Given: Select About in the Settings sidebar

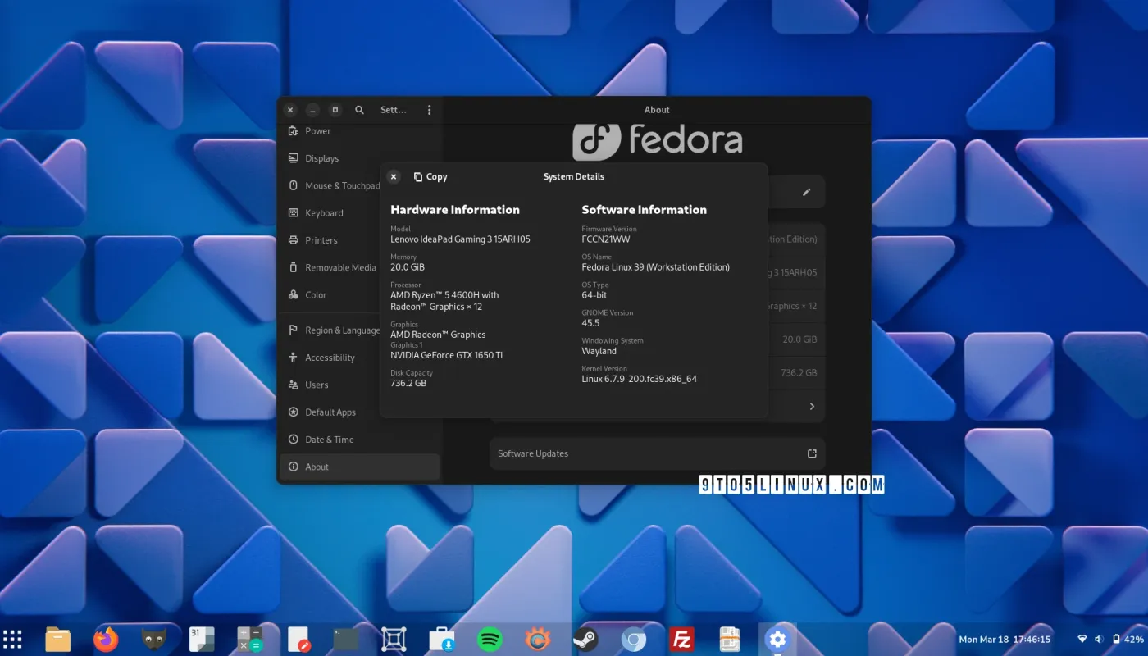Looking at the screenshot, I should click(360, 467).
